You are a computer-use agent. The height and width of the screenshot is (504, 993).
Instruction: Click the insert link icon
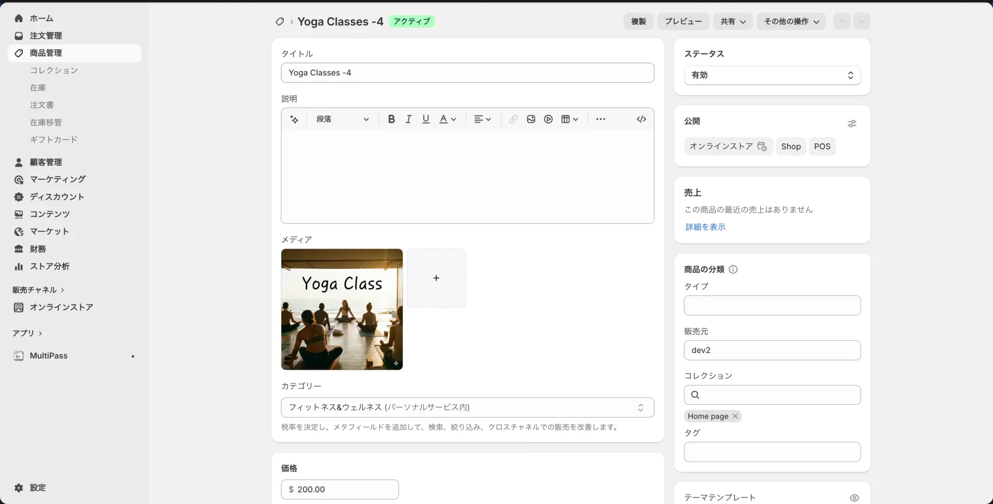coord(513,119)
